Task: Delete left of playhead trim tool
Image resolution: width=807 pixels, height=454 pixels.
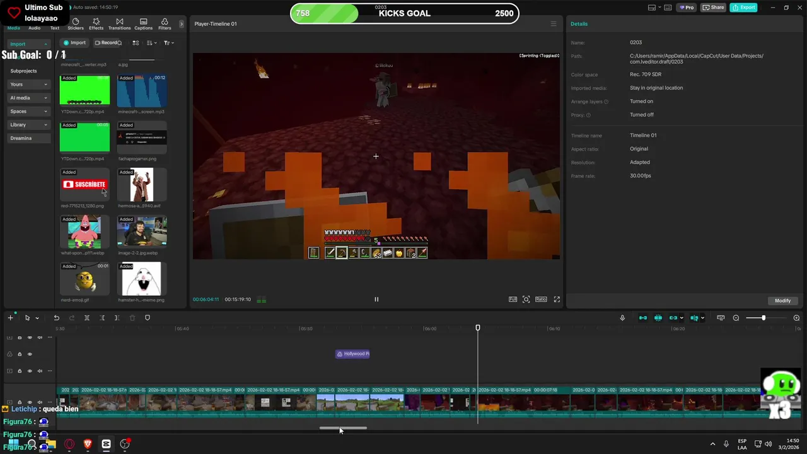Action: (102, 318)
